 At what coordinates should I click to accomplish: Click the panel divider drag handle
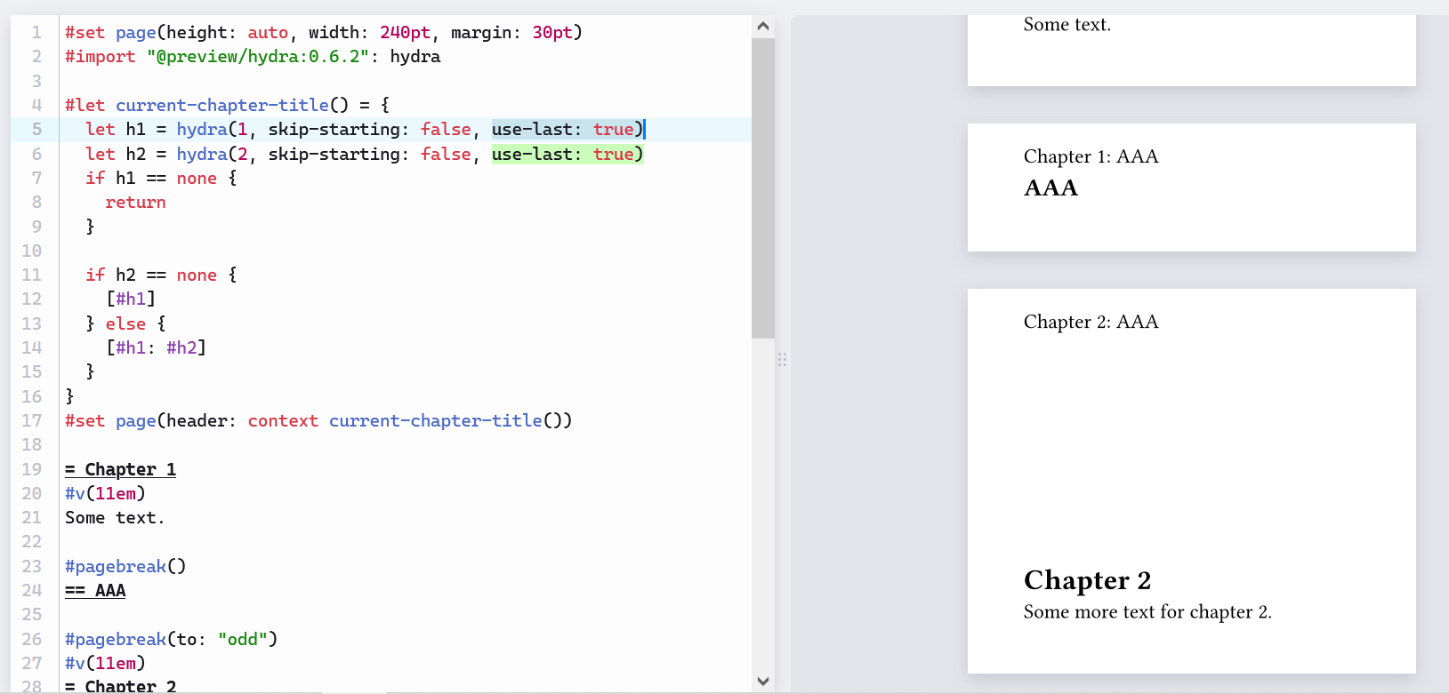[x=783, y=360]
